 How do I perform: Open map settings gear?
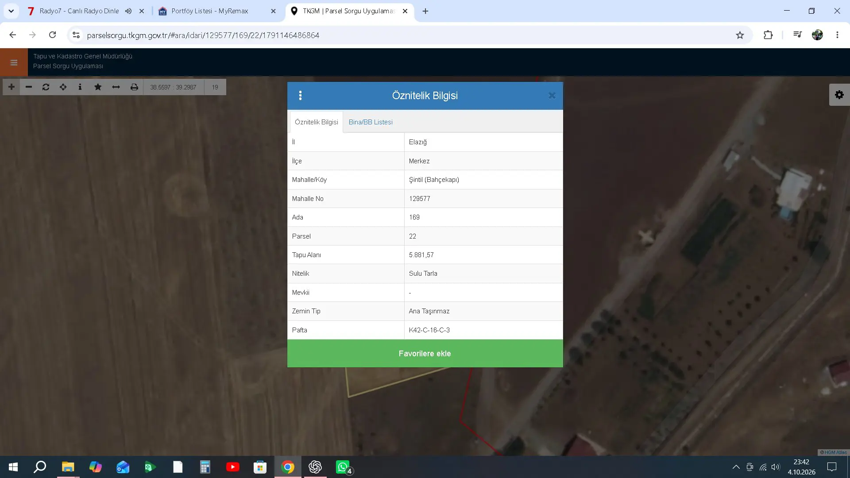839,95
